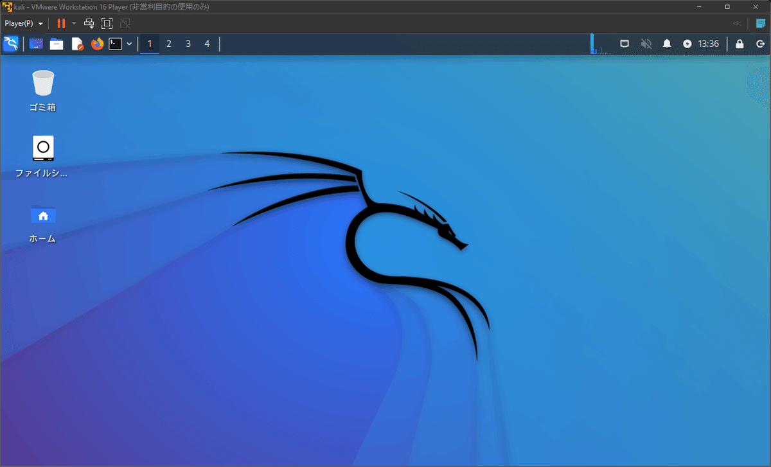Expand the terminal launcher dropdown arrow

[129, 44]
